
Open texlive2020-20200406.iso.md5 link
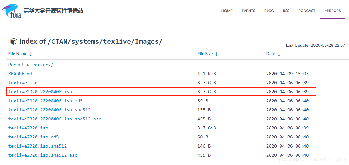[x=46, y=101]
